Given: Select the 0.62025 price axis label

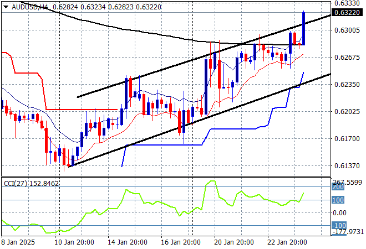Looking at the screenshot, I should tap(347, 111).
